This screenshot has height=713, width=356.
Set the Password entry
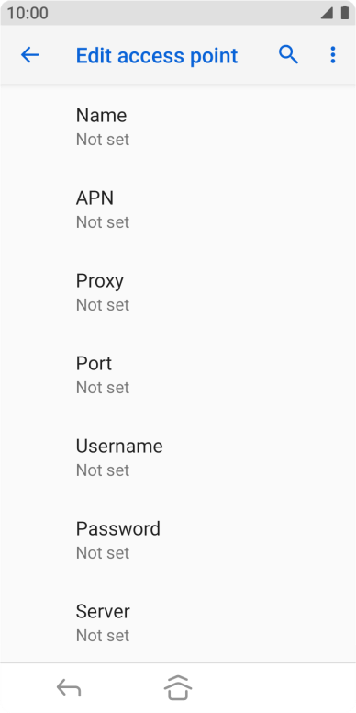pos(178,540)
